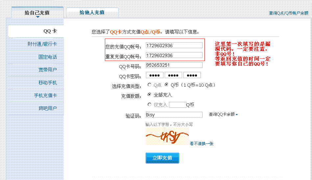
Task: Select 手机充值卡 in the sidebar
Action: pos(36,96)
